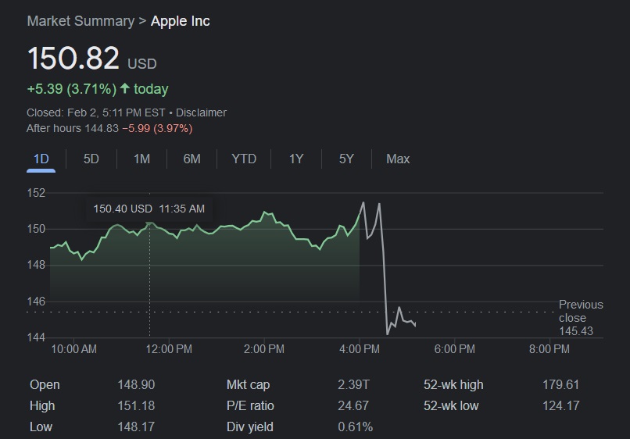
Task: Select the YTD range tab
Action: (244, 159)
